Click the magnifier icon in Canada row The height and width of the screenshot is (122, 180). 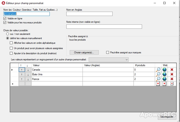pos(158,70)
